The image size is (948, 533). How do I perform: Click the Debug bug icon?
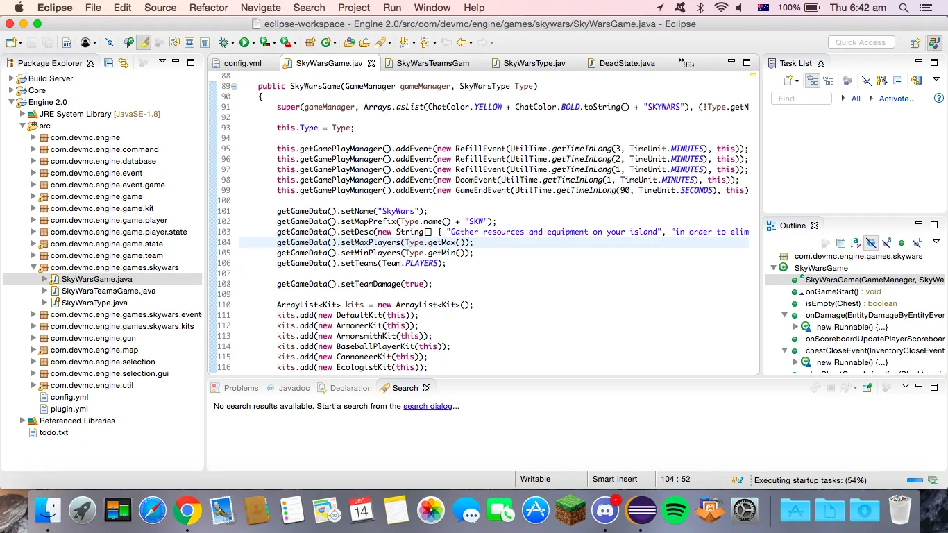click(x=223, y=42)
